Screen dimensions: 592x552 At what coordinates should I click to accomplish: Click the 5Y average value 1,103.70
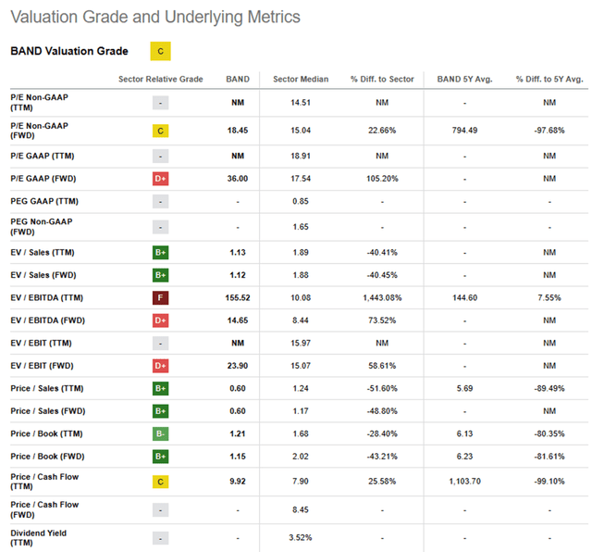(464, 482)
